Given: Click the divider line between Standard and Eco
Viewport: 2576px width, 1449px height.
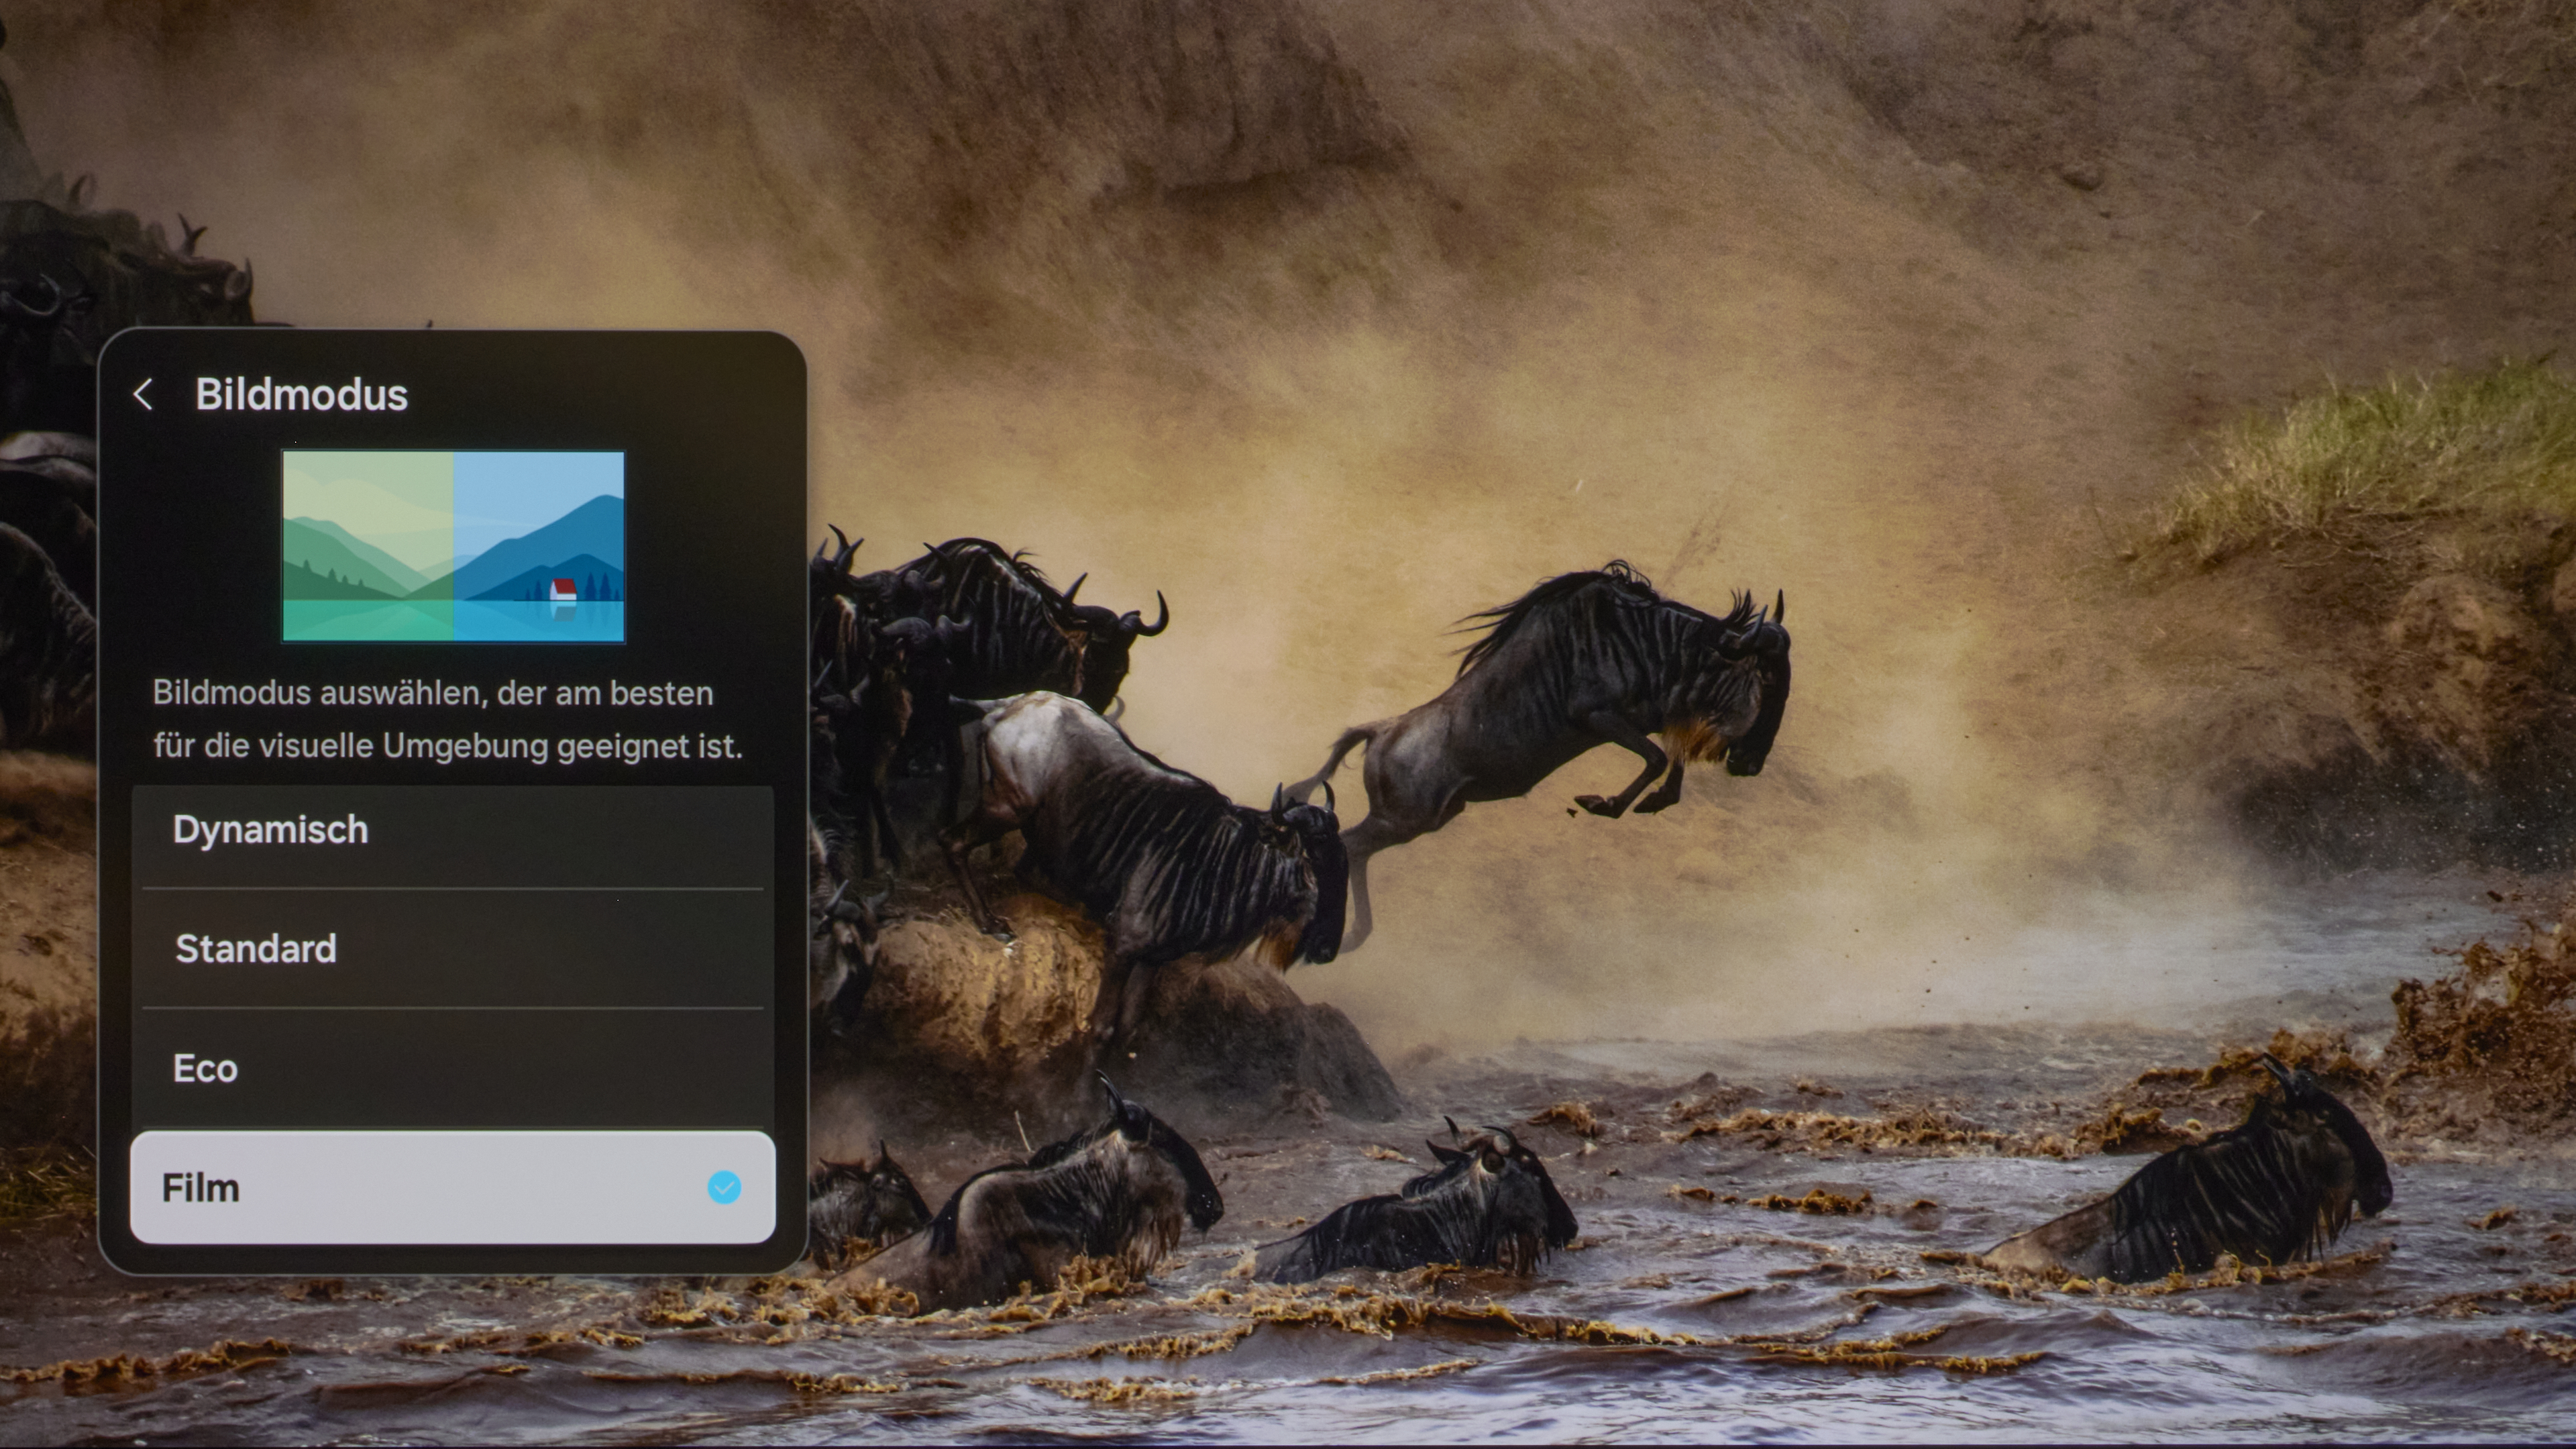Looking at the screenshot, I should click(x=452, y=1008).
